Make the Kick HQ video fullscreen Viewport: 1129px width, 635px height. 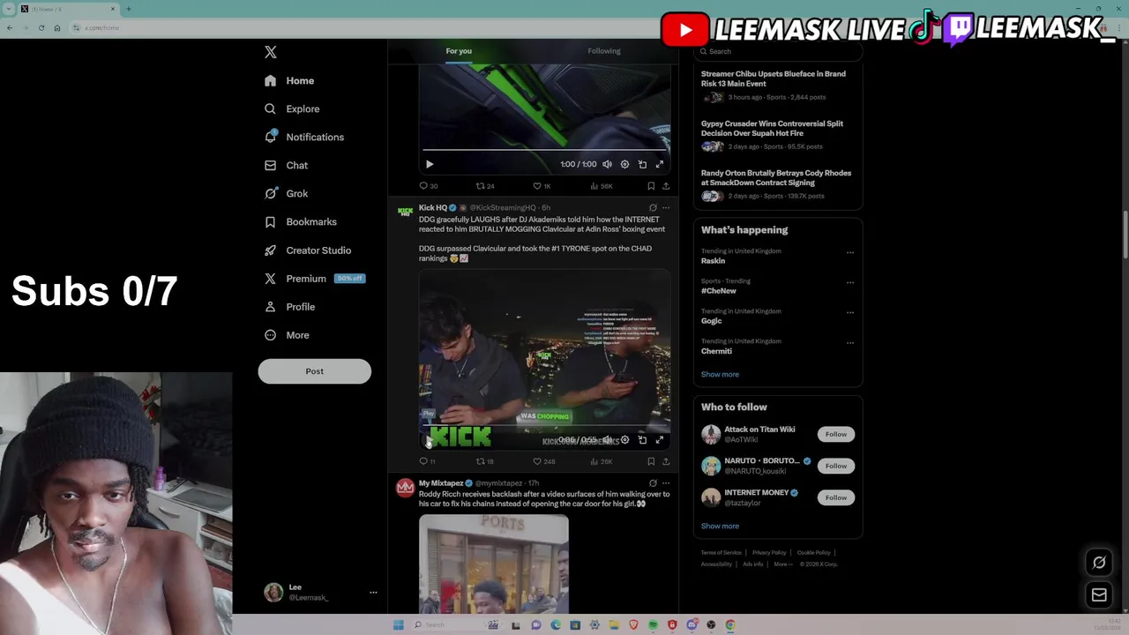(x=659, y=439)
